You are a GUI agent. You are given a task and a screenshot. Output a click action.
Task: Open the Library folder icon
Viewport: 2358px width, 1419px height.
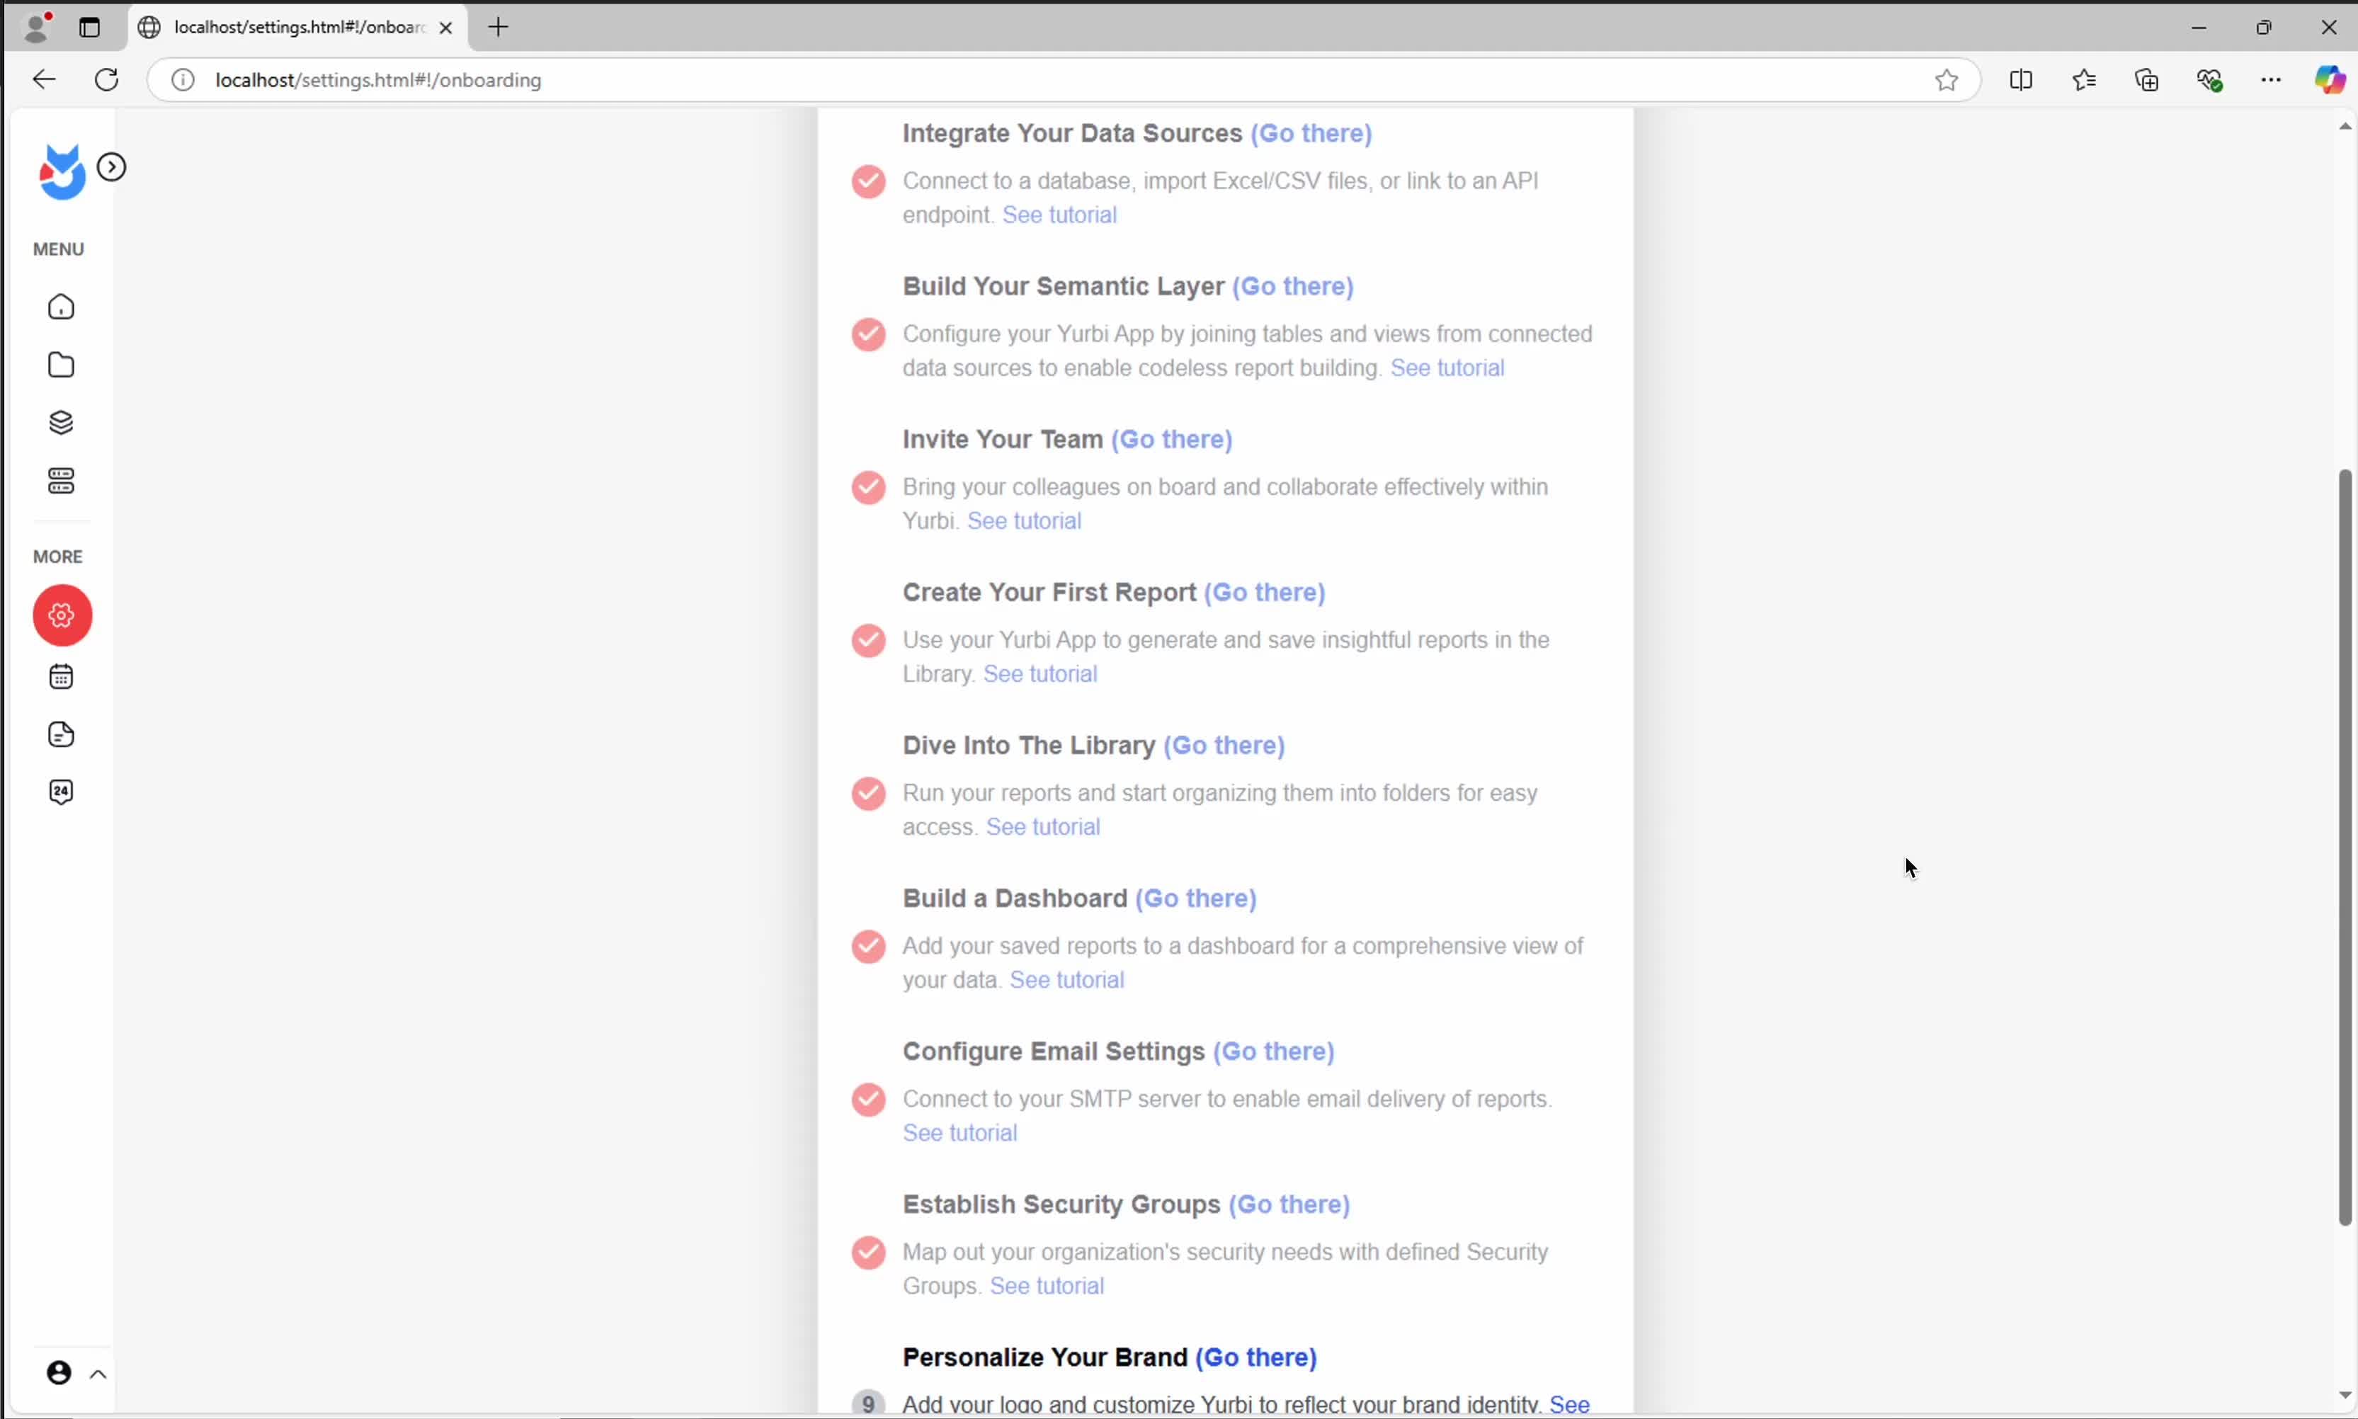61,365
